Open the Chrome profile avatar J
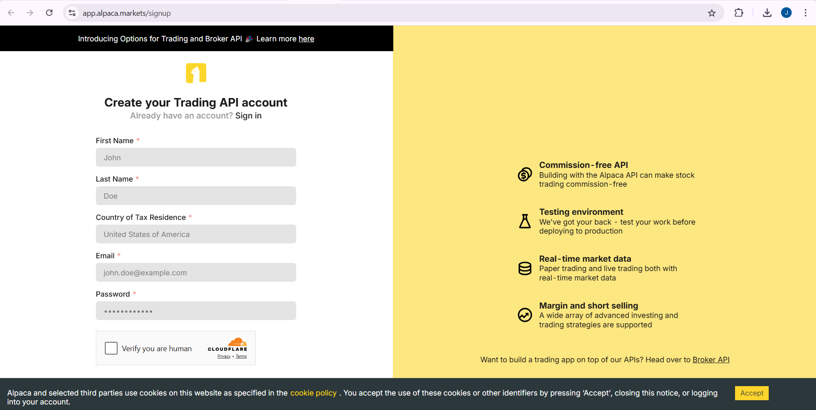816x410 pixels. (786, 13)
